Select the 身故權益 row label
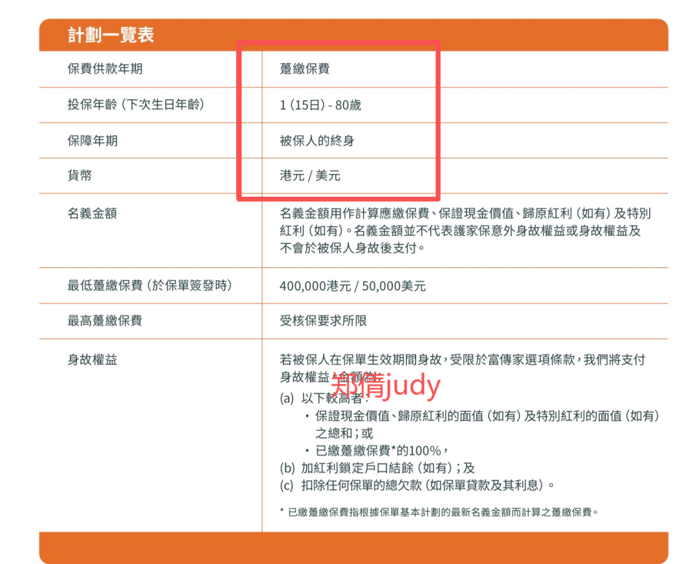 coord(93,360)
